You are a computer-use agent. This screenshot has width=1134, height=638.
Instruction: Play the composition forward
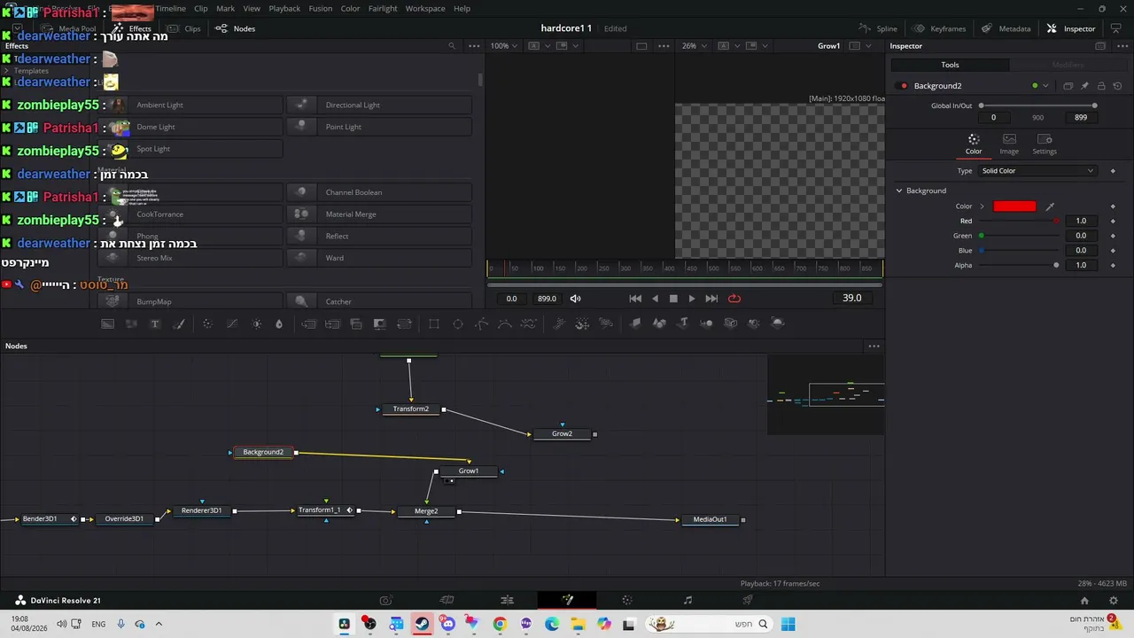point(692,299)
